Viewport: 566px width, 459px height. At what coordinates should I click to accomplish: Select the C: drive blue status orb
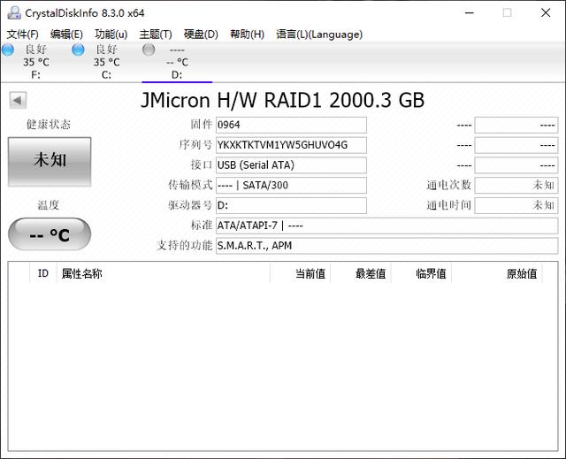[x=78, y=50]
